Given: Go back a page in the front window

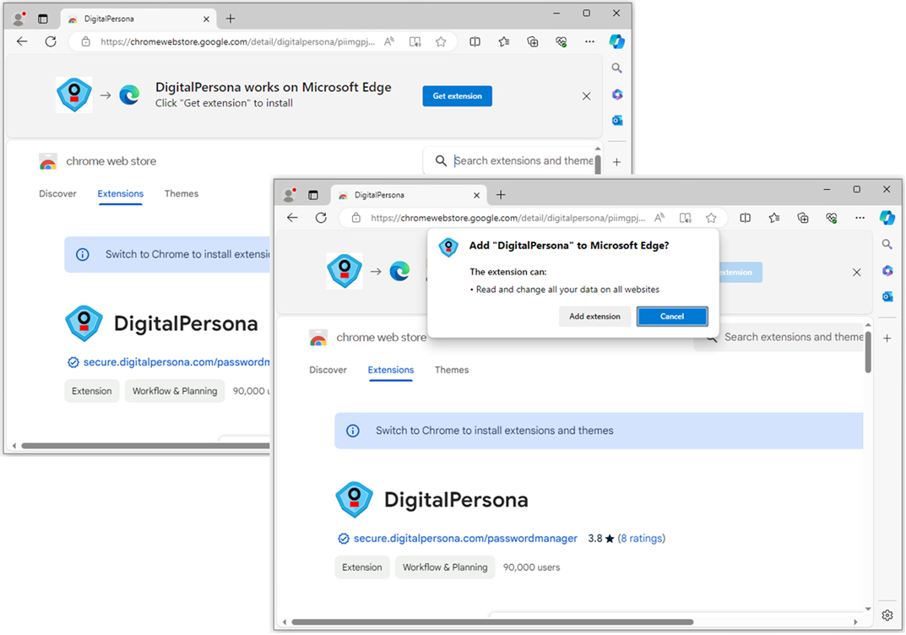Looking at the screenshot, I should click(x=292, y=218).
